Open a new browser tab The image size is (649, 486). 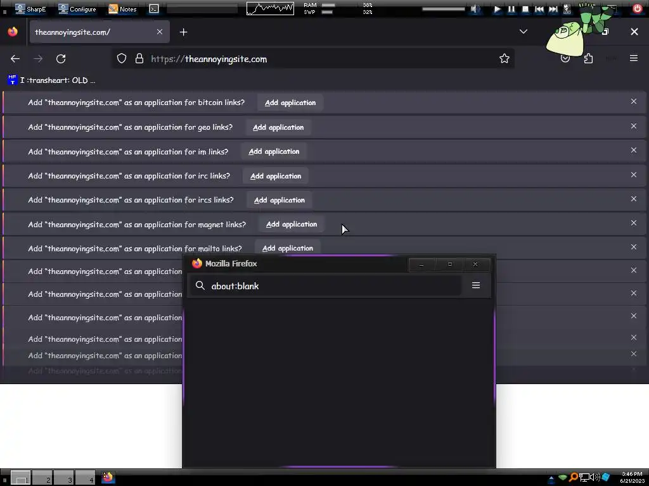pyautogui.click(x=183, y=32)
